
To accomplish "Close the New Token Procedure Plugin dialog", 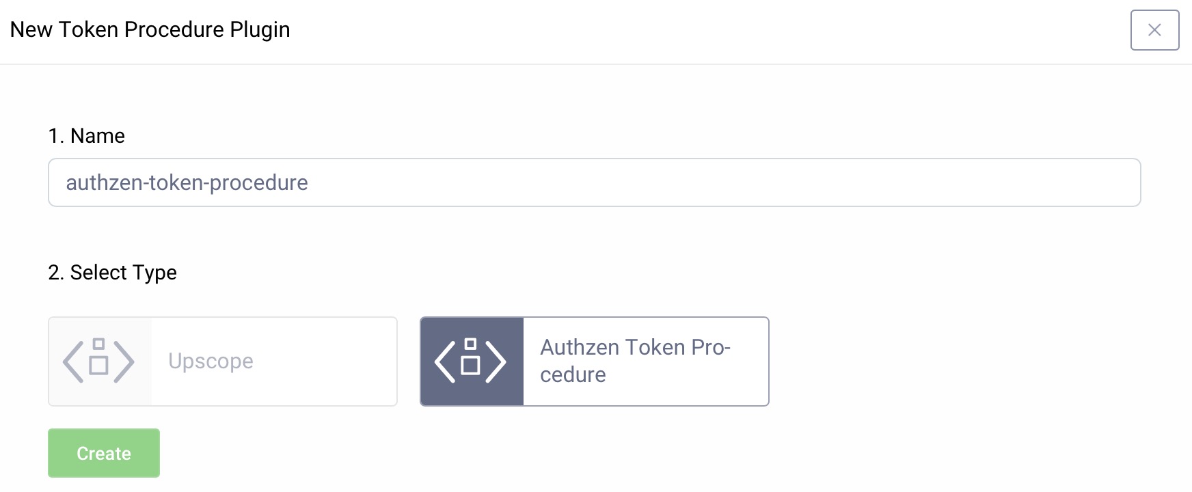I will pyautogui.click(x=1154, y=30).
